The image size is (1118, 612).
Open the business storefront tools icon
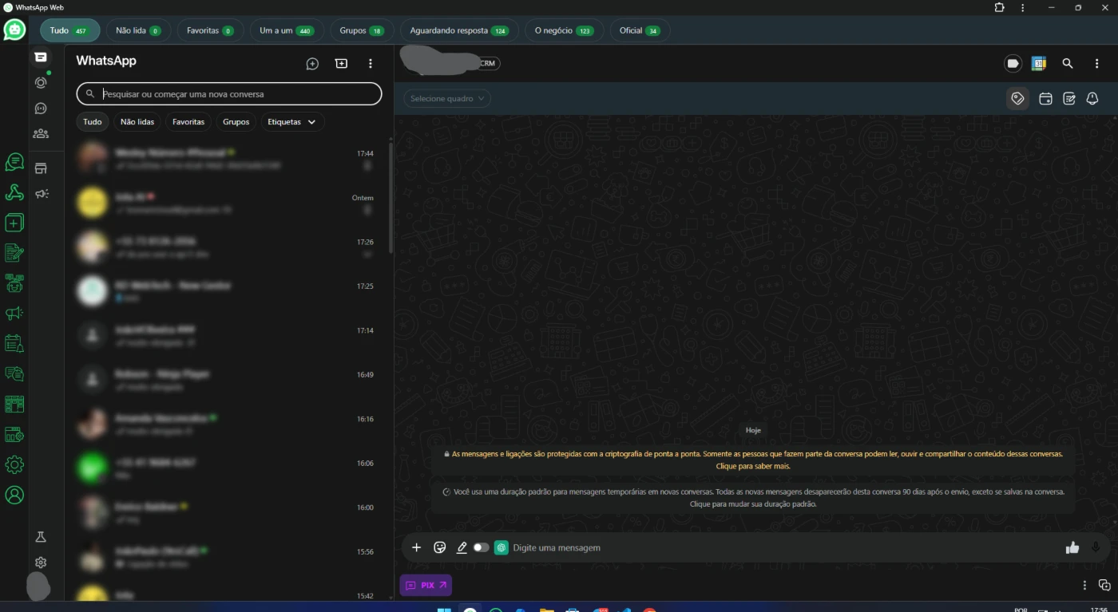coord(41,168)
